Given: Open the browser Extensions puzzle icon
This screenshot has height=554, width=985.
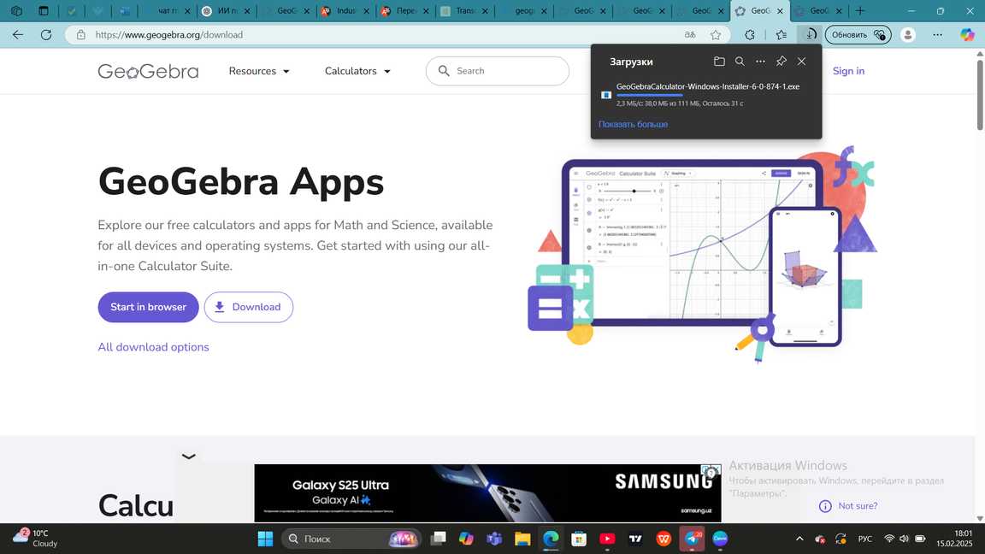Looking at the screenshot, I should click(x=750, y=35).
